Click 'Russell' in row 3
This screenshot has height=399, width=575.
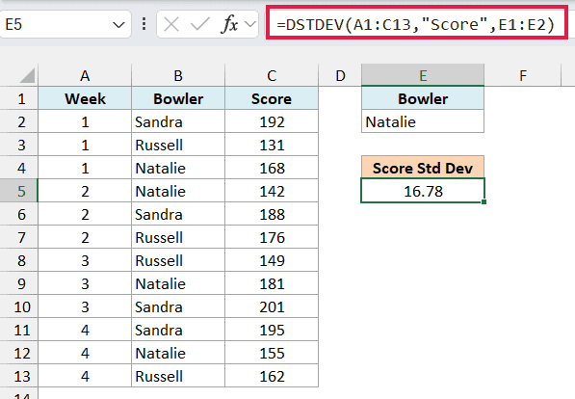[x=178, y=145]
